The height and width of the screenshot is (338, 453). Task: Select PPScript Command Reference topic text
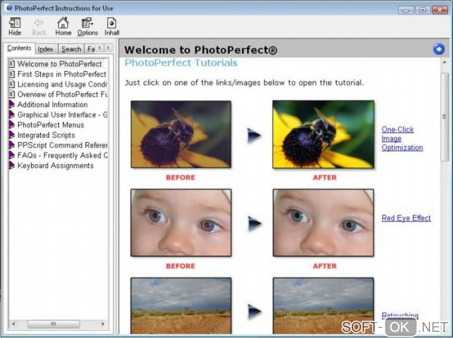pyautogui.click(x=63, y=145)
